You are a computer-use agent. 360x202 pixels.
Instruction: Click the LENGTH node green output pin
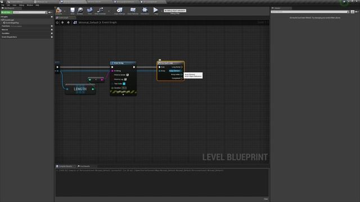click(x=93, y=89)
